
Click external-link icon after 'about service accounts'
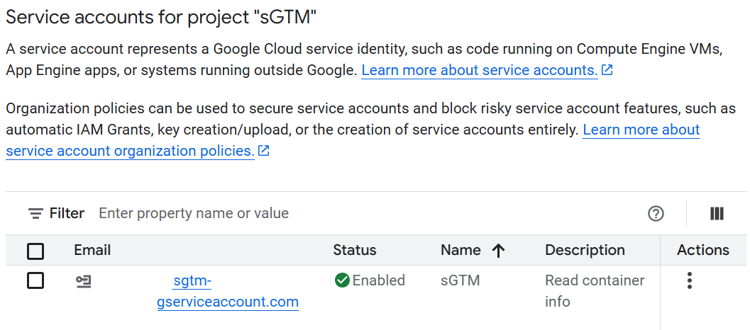point(607,70)
